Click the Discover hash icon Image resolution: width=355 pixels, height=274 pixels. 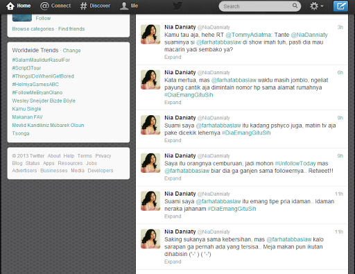tap(83, 6)
